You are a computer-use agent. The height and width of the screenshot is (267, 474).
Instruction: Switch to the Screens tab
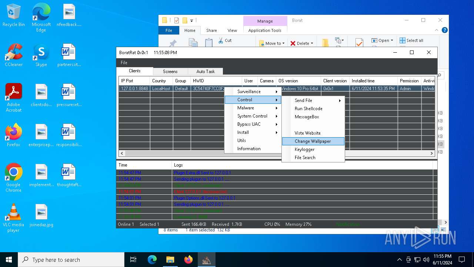[170, 72]
